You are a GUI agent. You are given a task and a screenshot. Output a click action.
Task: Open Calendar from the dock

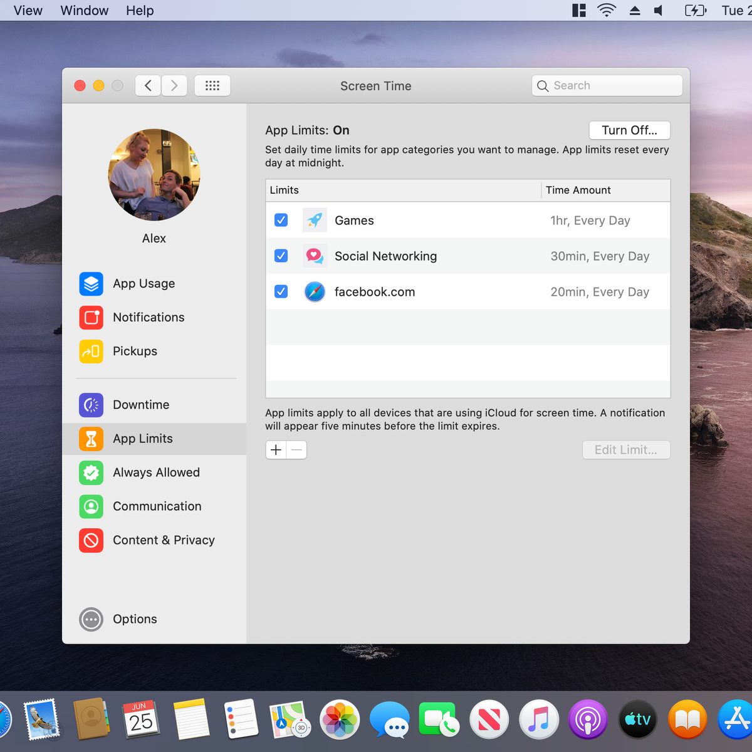pos(141,719)
